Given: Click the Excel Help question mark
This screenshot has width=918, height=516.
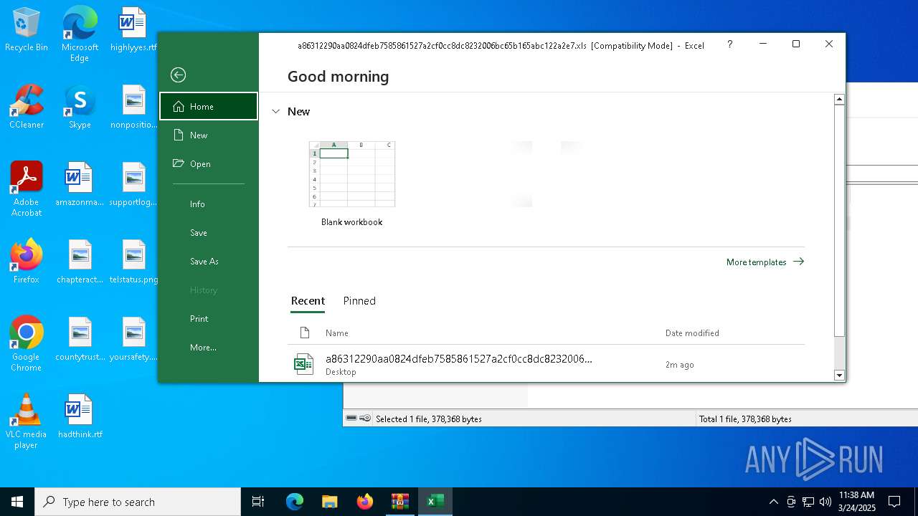Looking at the screenshot, I should click(729, 44).
